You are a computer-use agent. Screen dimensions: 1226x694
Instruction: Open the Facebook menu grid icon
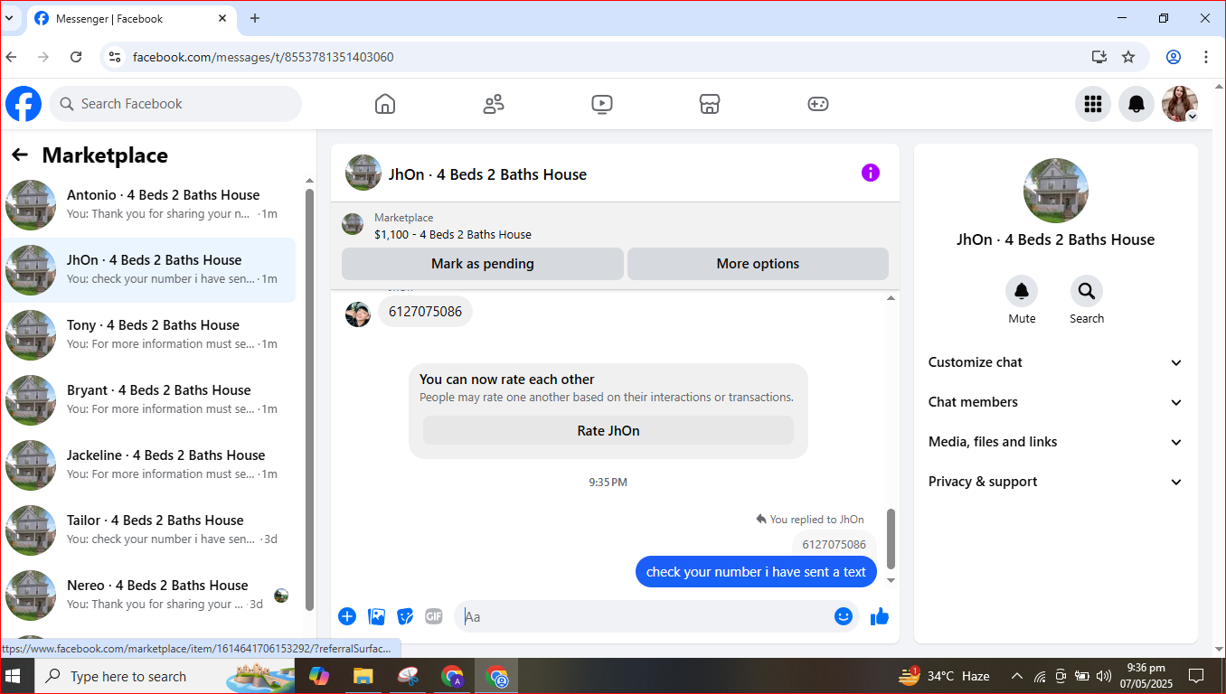1093,104
